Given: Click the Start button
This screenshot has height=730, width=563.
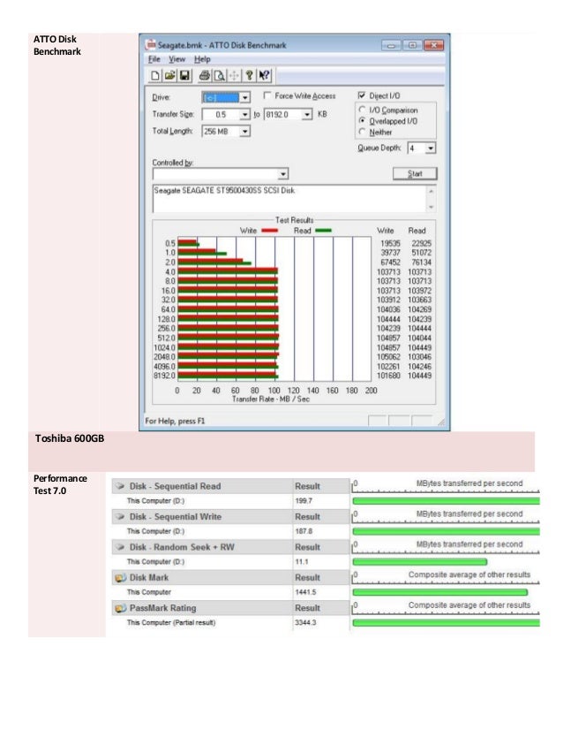Looking at the screenshot, I should click(x=415, y=173).
